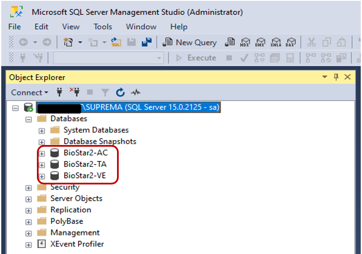
Task: Click the Filter funnel icon in Object Explorer
Action: tap(105, 93)
